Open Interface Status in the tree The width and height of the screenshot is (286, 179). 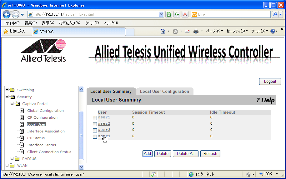42,145
